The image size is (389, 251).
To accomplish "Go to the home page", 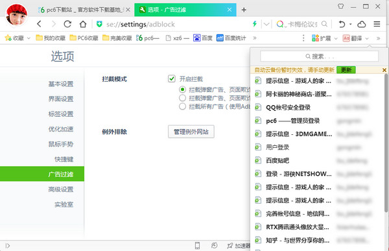I will click(83, 24).
